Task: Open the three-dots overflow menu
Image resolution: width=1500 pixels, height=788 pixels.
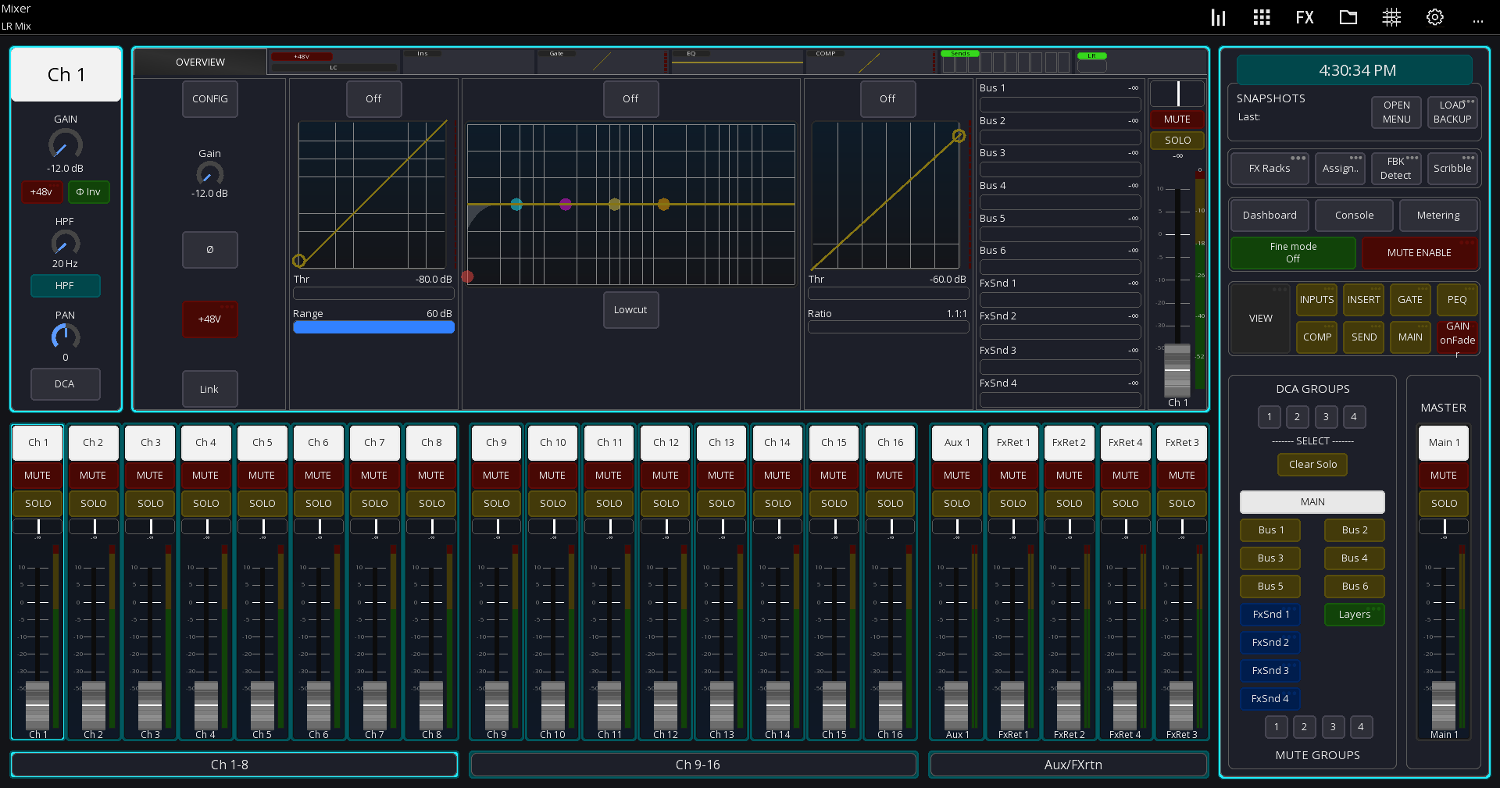Action: (1477, 20)
